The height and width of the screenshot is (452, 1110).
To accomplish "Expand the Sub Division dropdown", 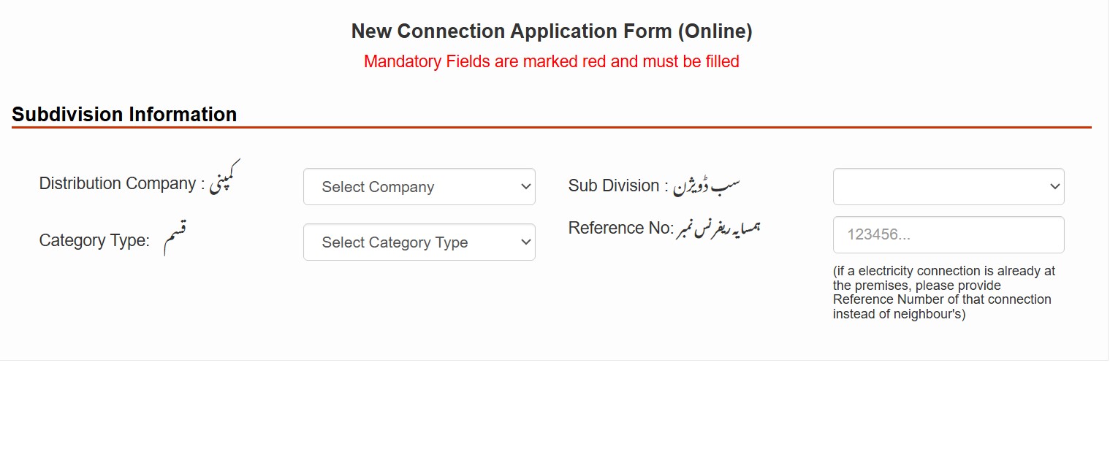I will click(x=948, y=186).
